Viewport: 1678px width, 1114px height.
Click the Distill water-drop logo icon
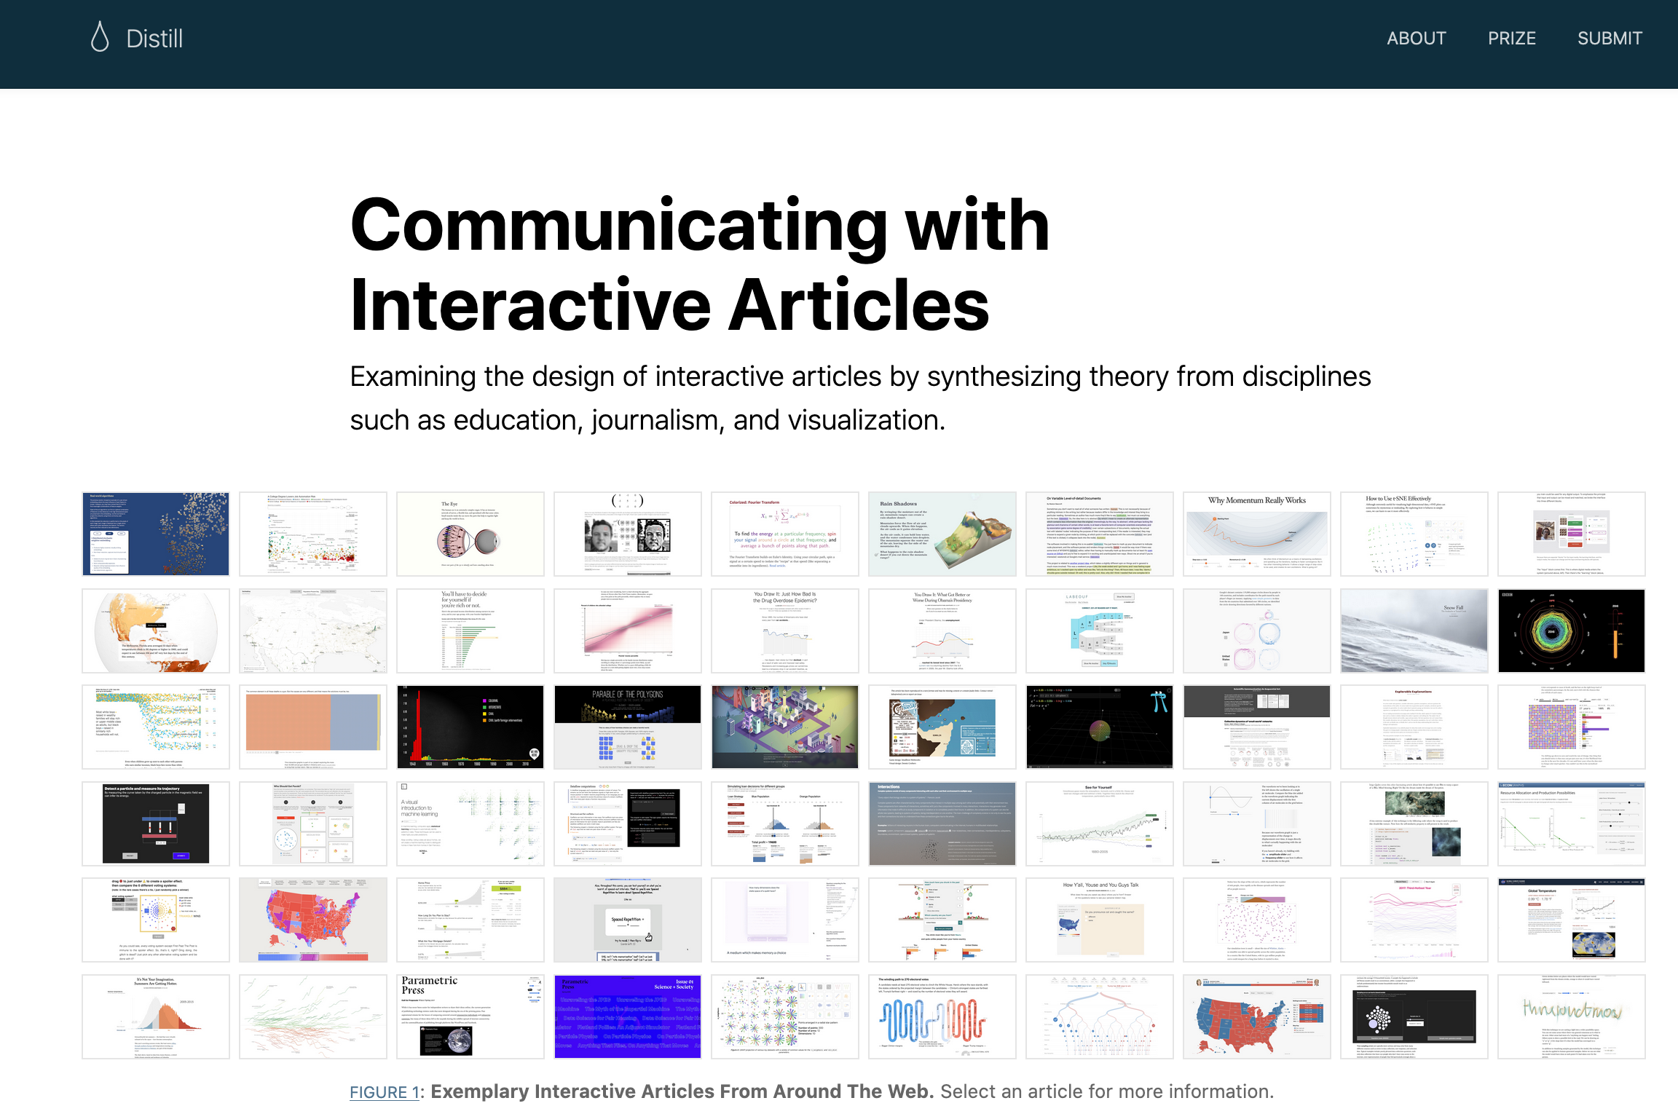click(x=100, y=37)
